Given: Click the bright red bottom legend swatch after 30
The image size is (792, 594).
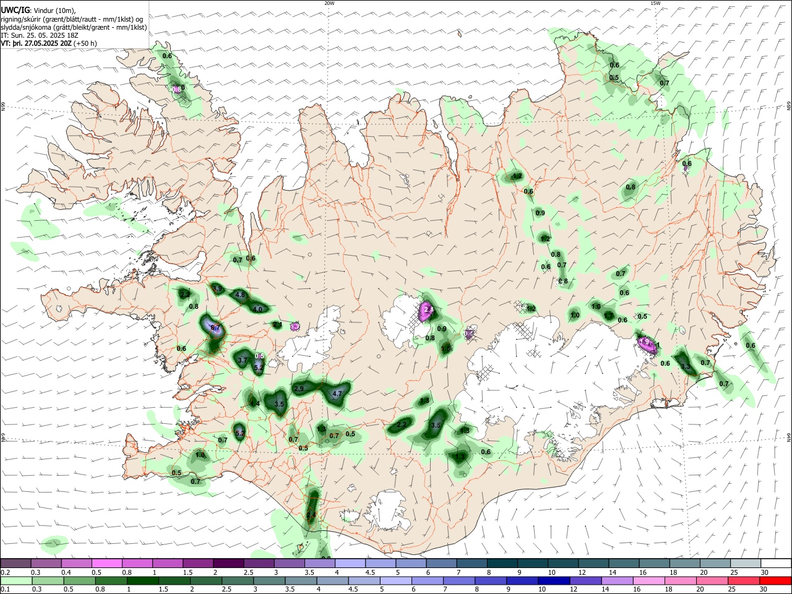Looking at the screenshot, I should [x=775, y=580].
